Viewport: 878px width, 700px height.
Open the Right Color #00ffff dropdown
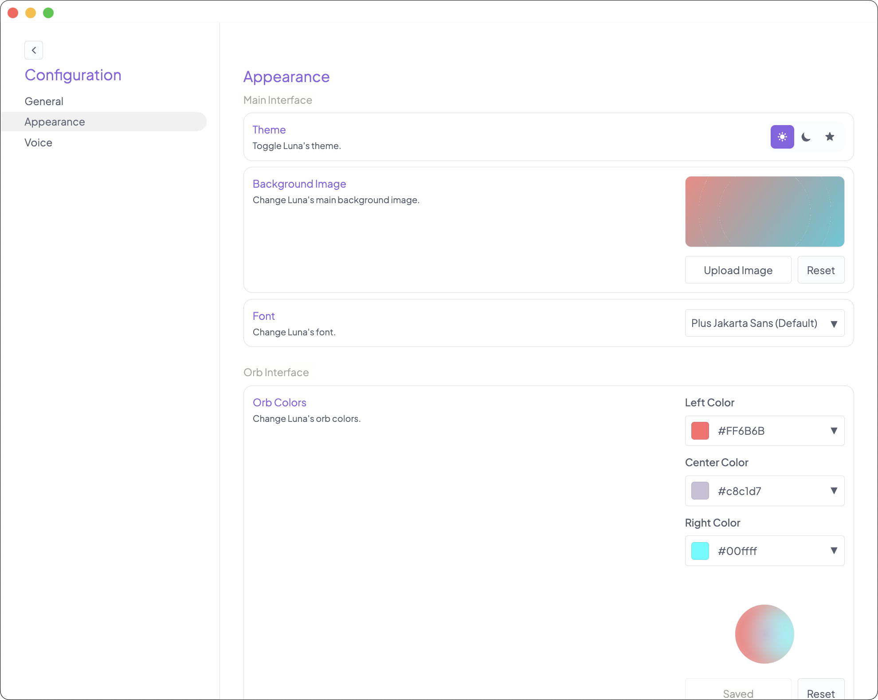834,551
